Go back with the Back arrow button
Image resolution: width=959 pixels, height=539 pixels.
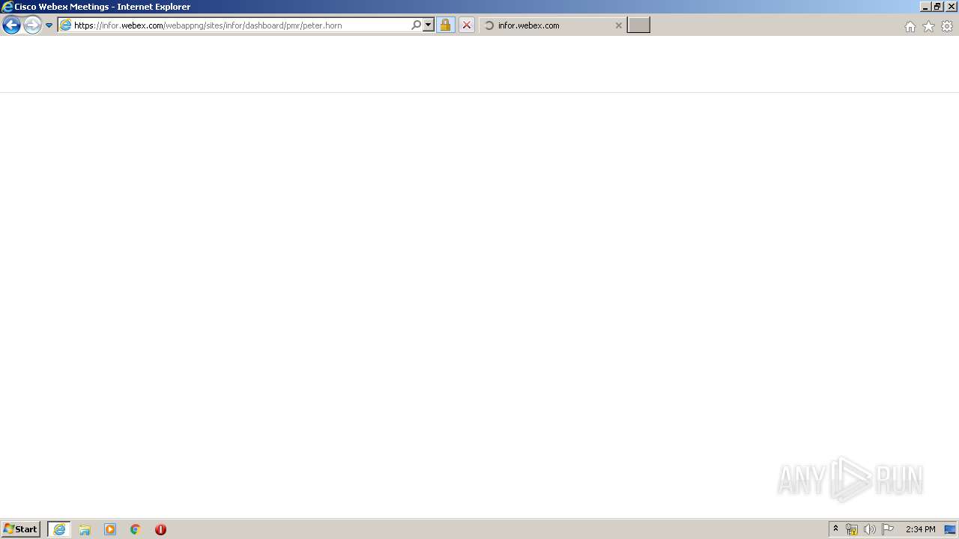click(x=11, y=25)
